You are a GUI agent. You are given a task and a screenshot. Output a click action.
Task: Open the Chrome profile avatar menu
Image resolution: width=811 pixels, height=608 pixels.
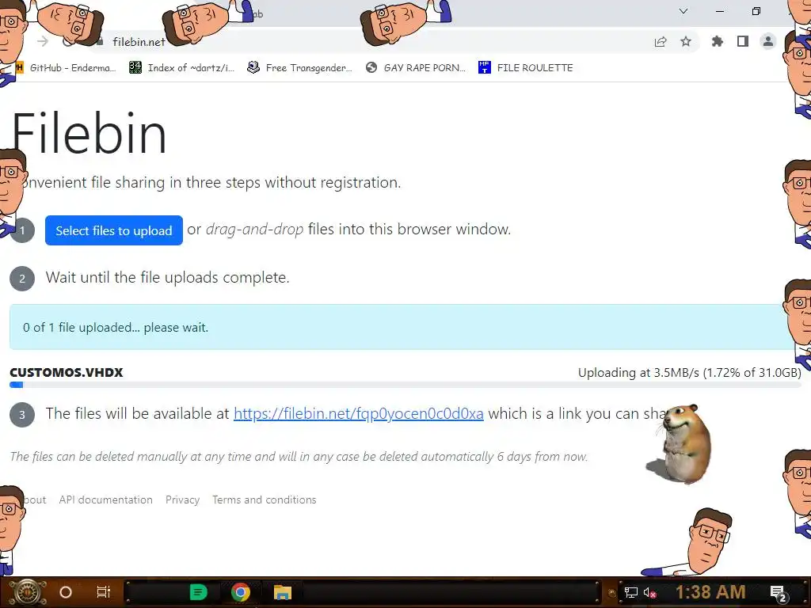click(768, 41)
